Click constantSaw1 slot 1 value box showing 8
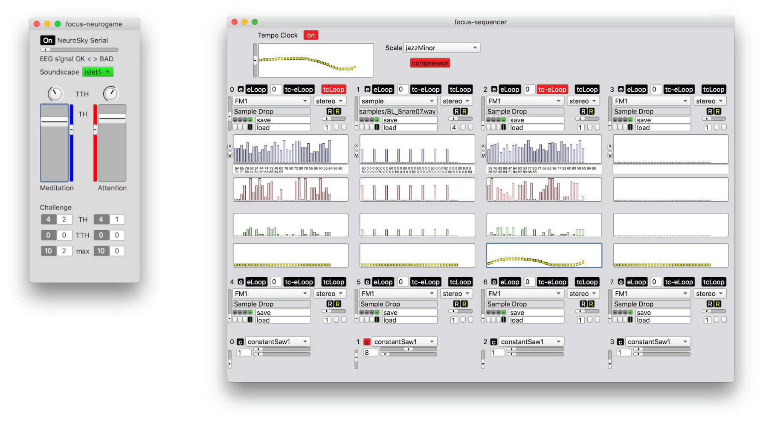The image size is (763, 423). 370,353
